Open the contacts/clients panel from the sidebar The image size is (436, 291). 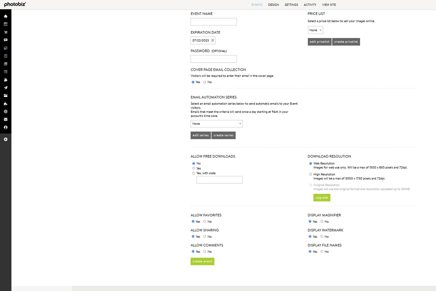5,80
